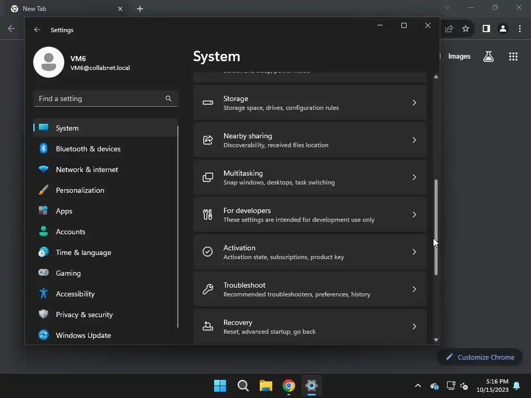Click Settings gear on taskbar
This screenshot has height=398, width=531.
[312, 386]
